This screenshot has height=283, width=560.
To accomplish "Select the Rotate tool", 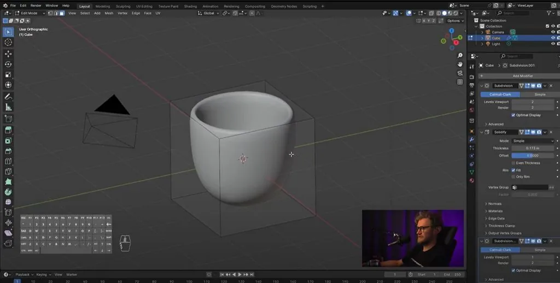I will pos(8,64).
